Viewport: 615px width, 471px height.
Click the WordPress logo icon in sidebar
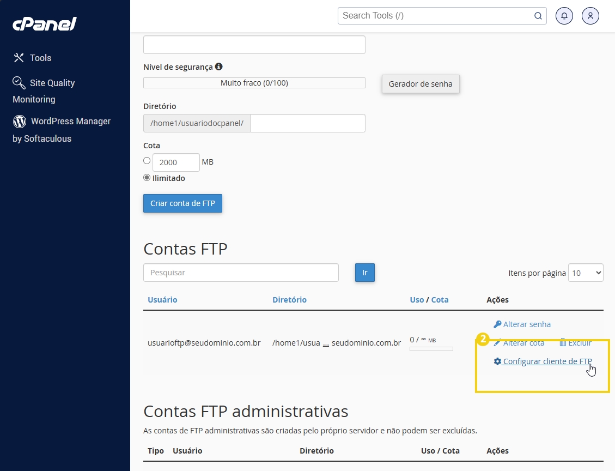coord(19,121)
